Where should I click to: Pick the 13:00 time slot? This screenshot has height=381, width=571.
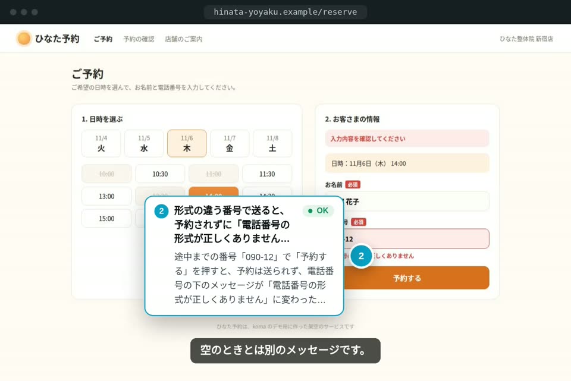pyautogui.click(x=106, y=196)
